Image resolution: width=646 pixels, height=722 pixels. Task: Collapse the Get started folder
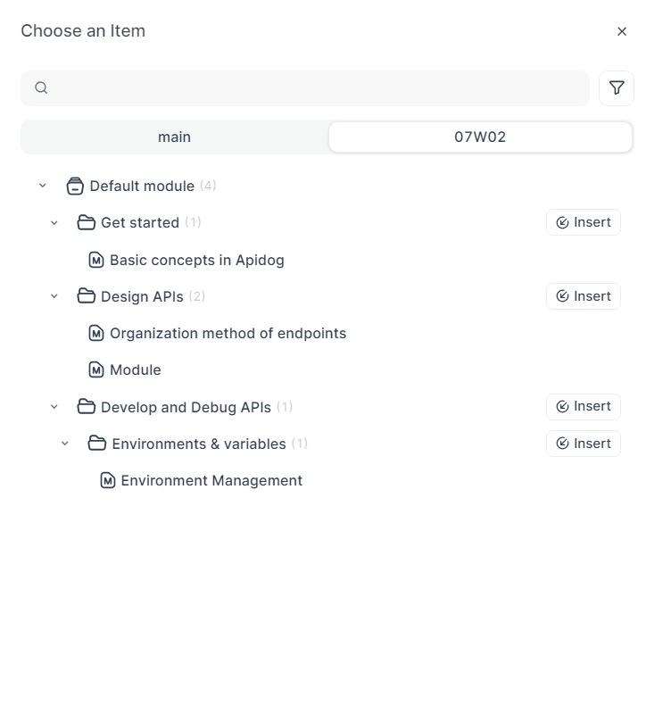(54, 223)
